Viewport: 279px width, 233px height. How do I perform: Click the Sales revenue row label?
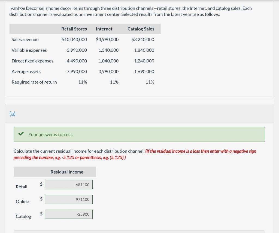click(25, 39)
